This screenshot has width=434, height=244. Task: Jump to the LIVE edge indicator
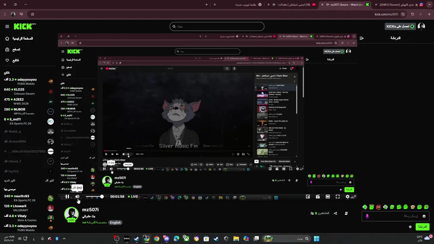(x=133, y=197)
